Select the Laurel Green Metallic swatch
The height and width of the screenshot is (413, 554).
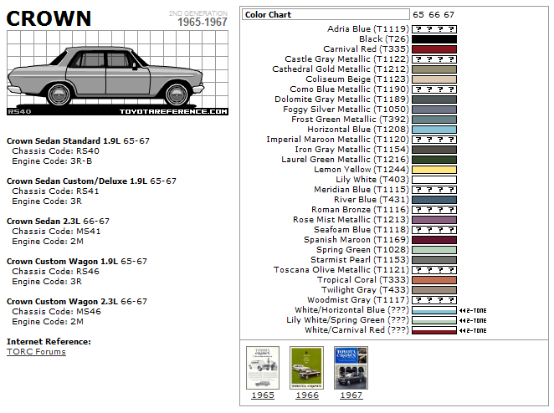(434, 160)
